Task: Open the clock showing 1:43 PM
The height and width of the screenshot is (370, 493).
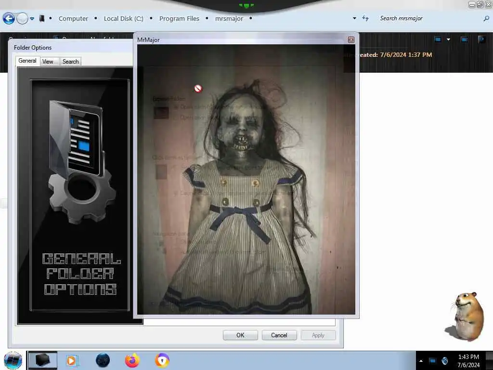Action: [468, 361]
